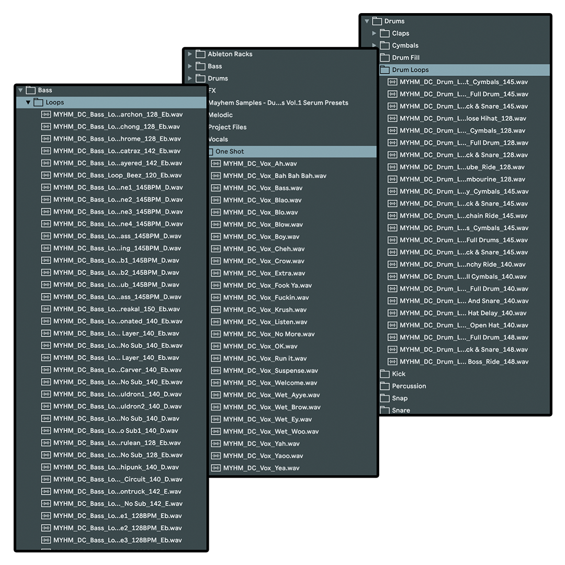Select the Mayhem Samples Serum Presets folder

(x=278, y=103)
